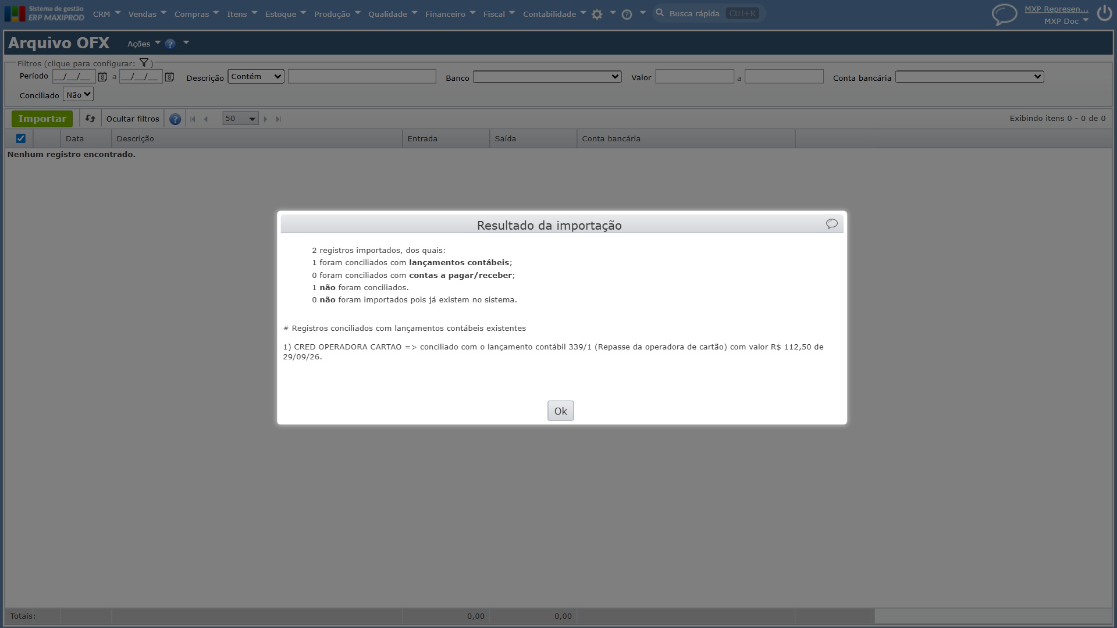Open the Financeiro menu
Image resolution: width=1117 pixels, height=628 pixels.
(x=450, y=14)
